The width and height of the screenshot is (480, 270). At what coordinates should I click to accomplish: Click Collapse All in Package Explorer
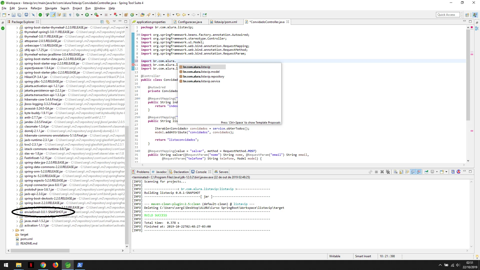click(x=102, y=22)
